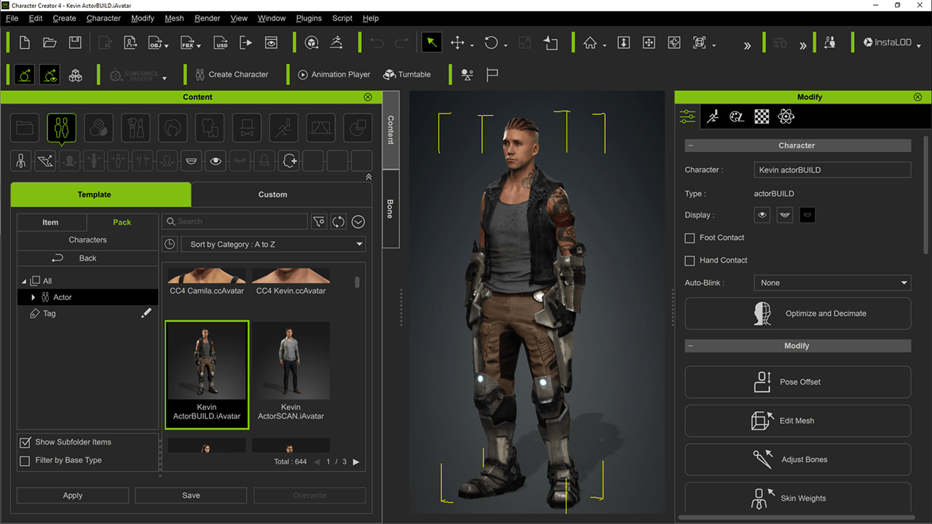Create a new project file

click(25, 43)
